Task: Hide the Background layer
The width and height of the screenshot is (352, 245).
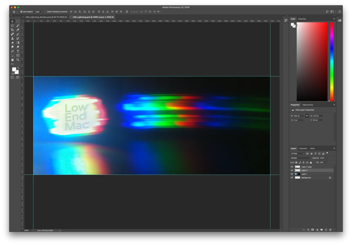Action: 292,177
